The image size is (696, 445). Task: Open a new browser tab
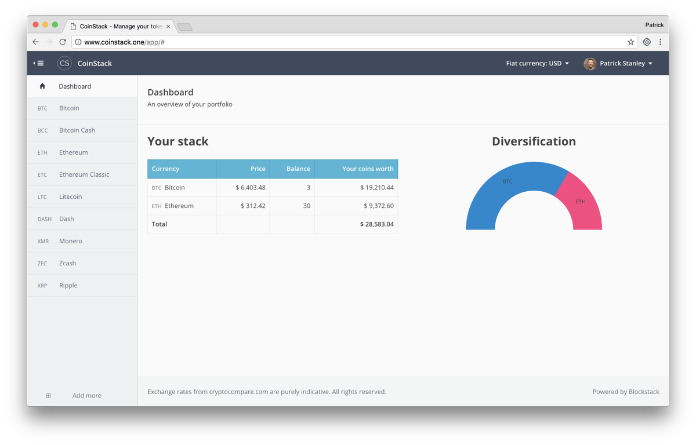pyautogui.click(x=184, y=27)
